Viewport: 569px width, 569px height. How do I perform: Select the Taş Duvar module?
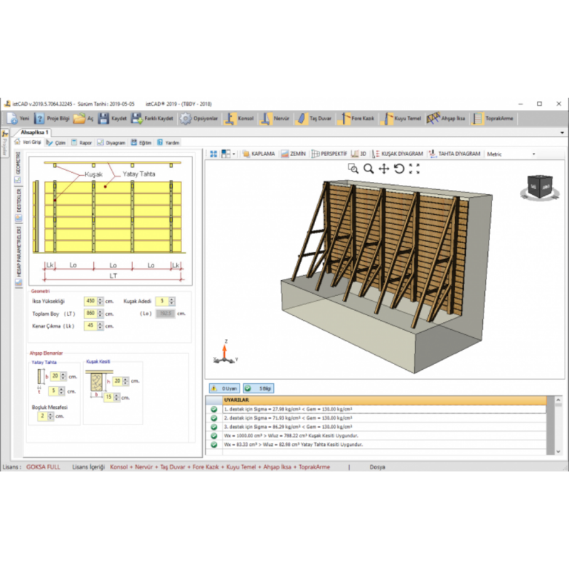click(x=313, y=118)
